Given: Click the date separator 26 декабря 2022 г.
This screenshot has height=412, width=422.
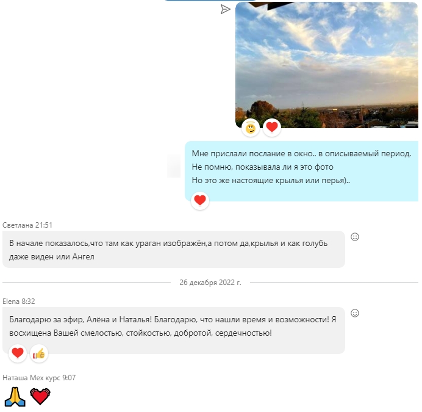Looking at the screenshot, I should pyautogui.click(x=210, y=283).
